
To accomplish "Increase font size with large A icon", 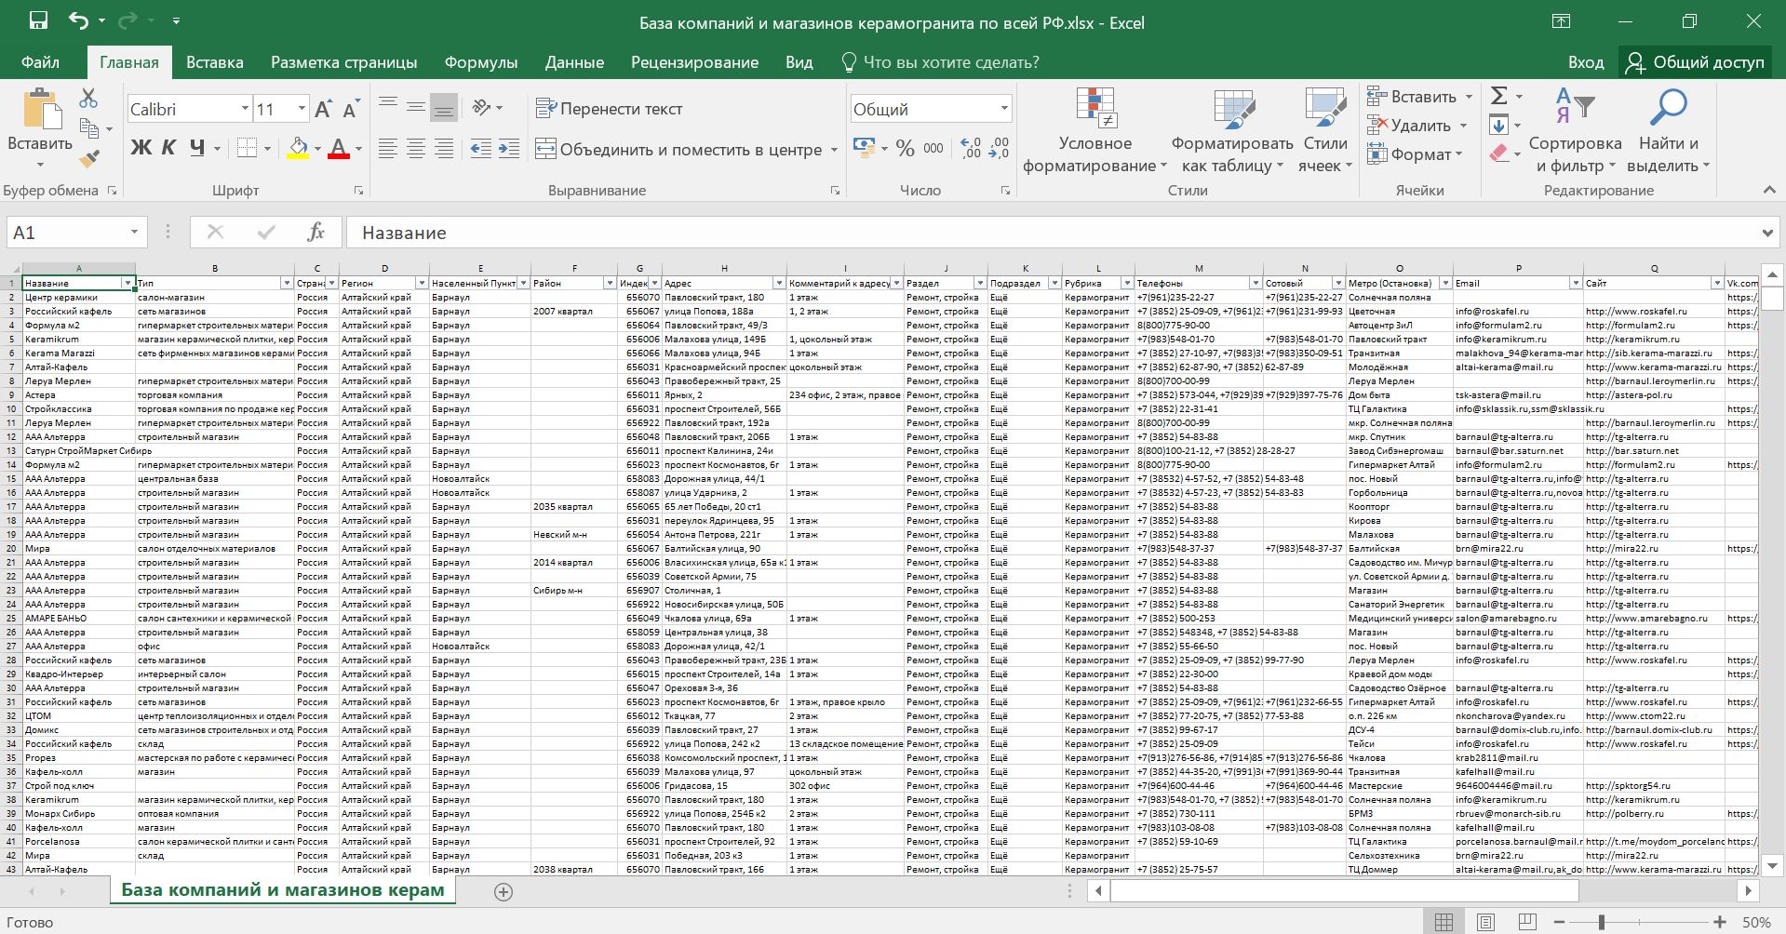I will click(x=323, y=109).
